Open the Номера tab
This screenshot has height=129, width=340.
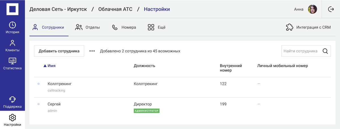click(x=124, y=27)
